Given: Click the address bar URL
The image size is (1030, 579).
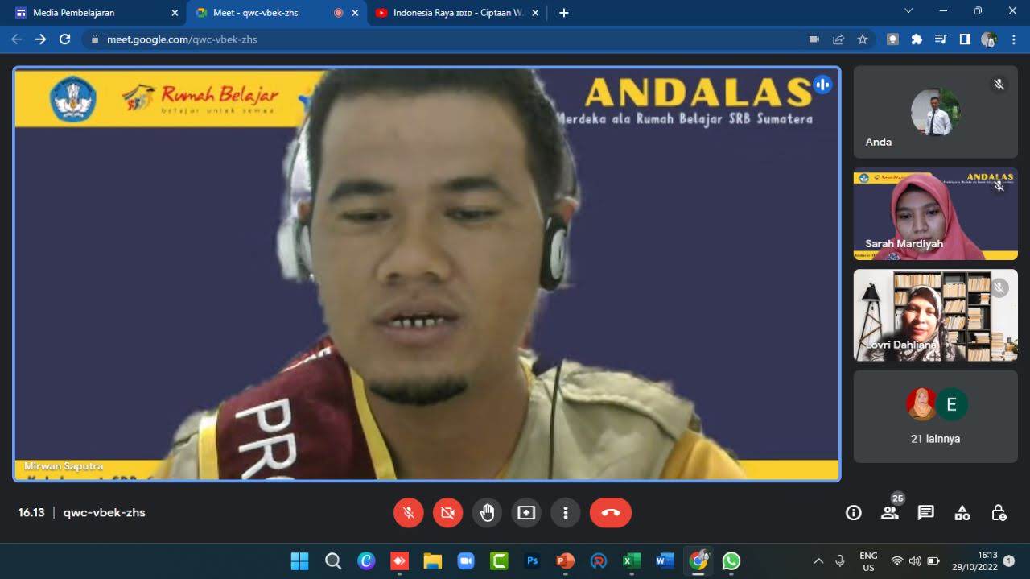Looking at the screenshot, I should click(182, 39).
